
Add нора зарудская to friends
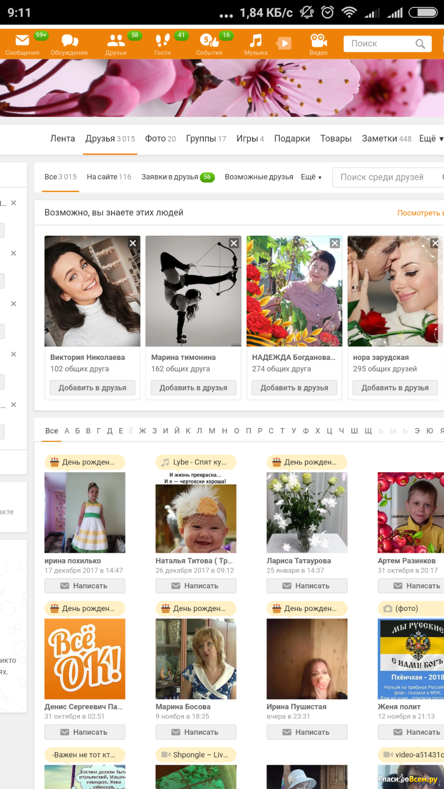tap(395, 388)
